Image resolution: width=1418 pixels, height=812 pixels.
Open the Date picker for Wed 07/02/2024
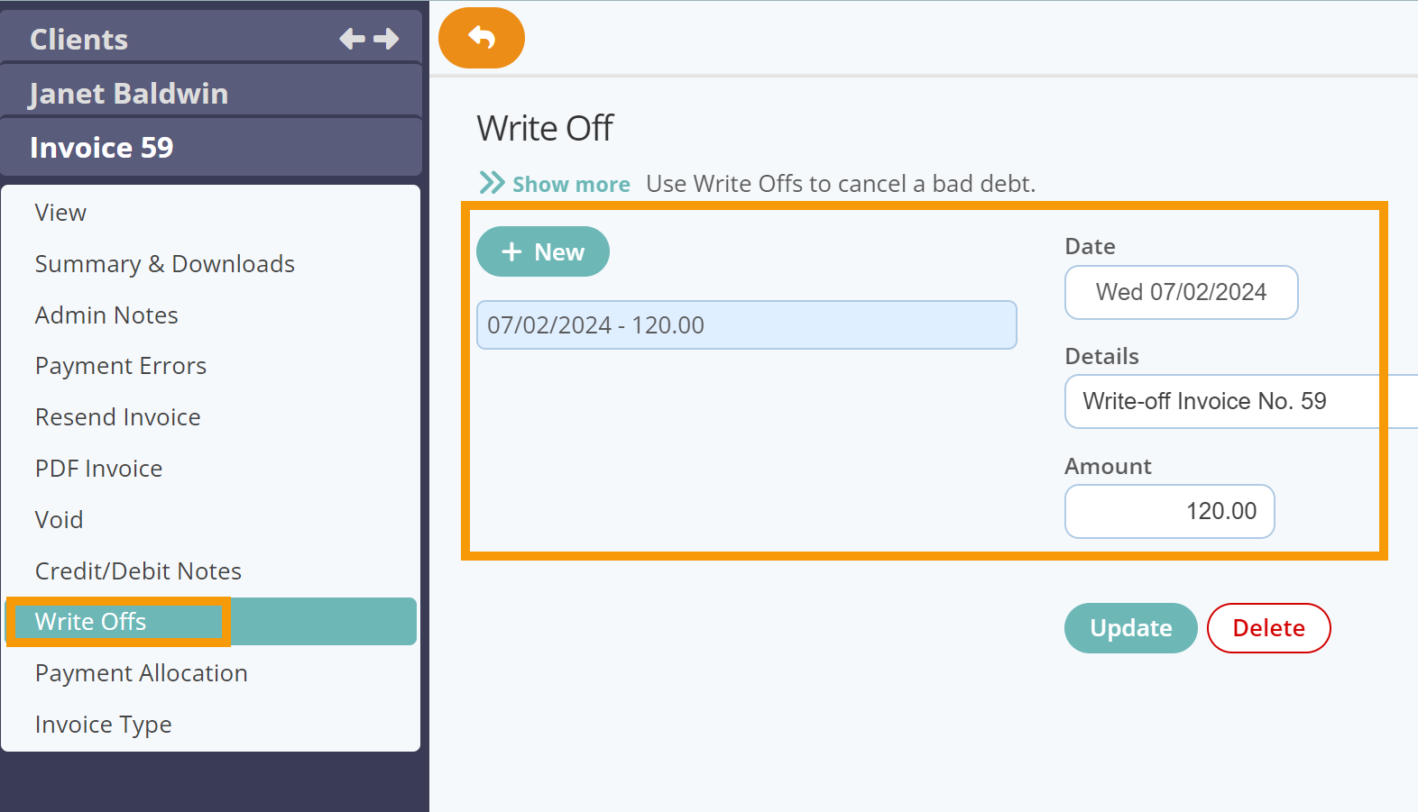point(1180,292)
